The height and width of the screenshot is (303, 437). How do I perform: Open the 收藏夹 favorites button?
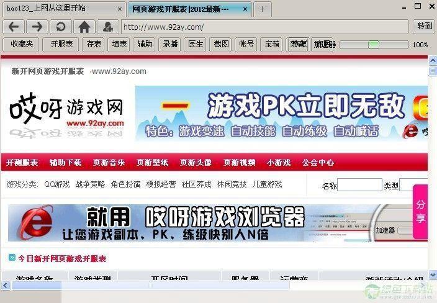point(22,44)
